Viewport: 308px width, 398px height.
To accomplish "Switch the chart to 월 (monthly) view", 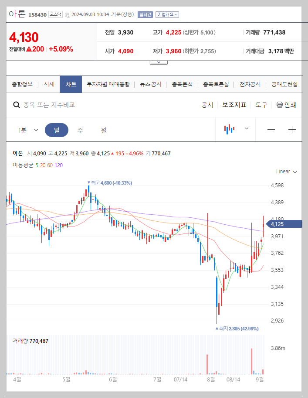I will tap(104, 129).
